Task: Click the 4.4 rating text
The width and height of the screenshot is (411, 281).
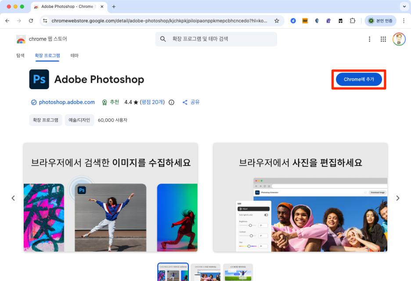Action: 128,102
